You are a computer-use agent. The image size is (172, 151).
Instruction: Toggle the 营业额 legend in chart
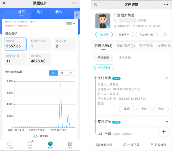[x=40, y=136]
